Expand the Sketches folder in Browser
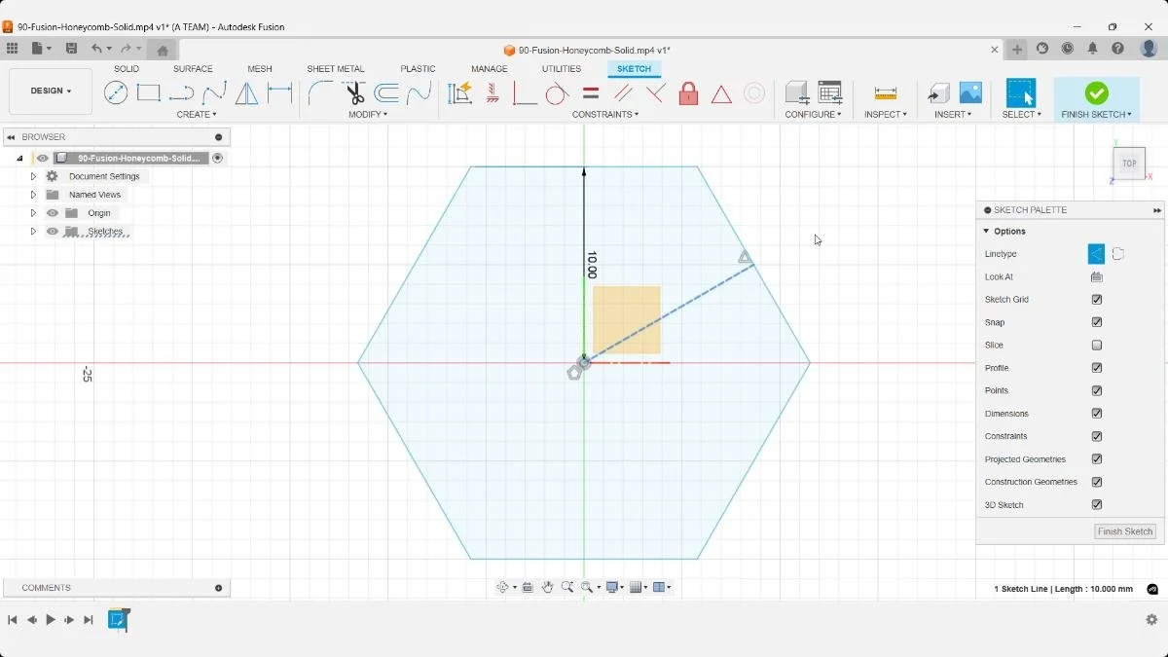1168x657 pixels. click(32, 232)
